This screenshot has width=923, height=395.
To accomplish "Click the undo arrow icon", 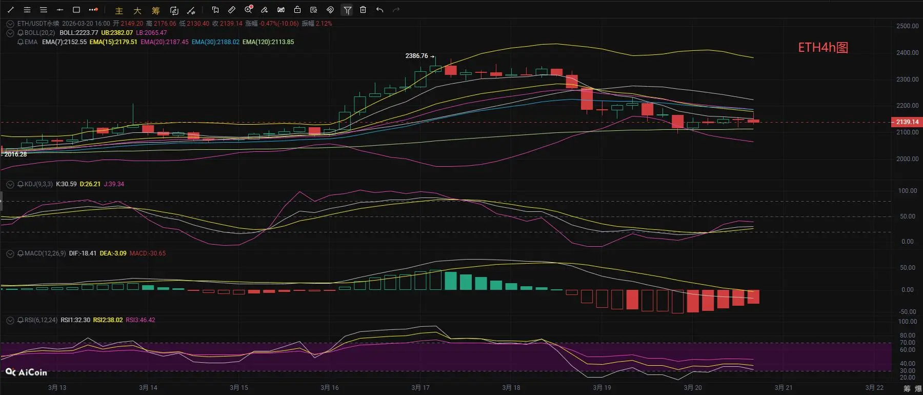I will [379, 10].
